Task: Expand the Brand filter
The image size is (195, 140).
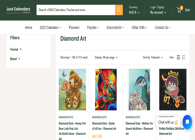Action: (15, 59)
